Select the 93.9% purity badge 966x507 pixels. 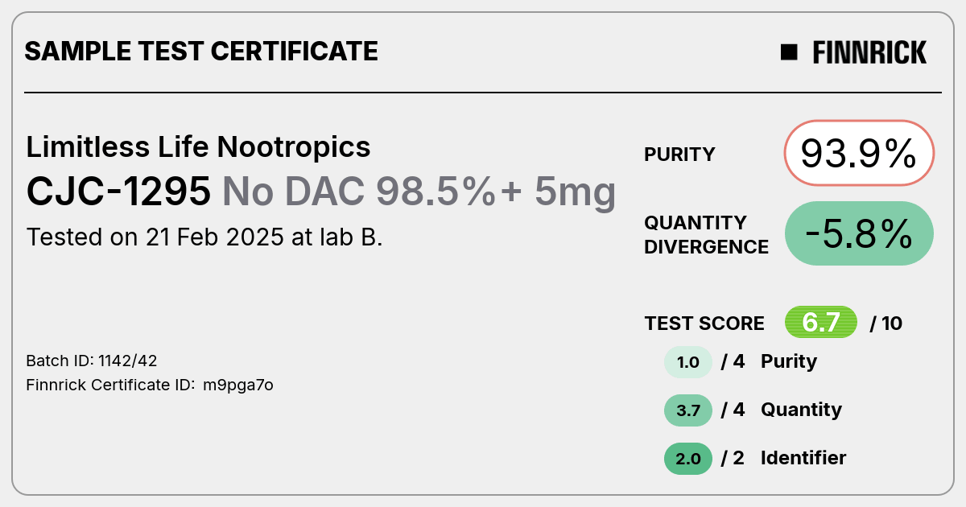pyautogui.click(x=859, y=153)
